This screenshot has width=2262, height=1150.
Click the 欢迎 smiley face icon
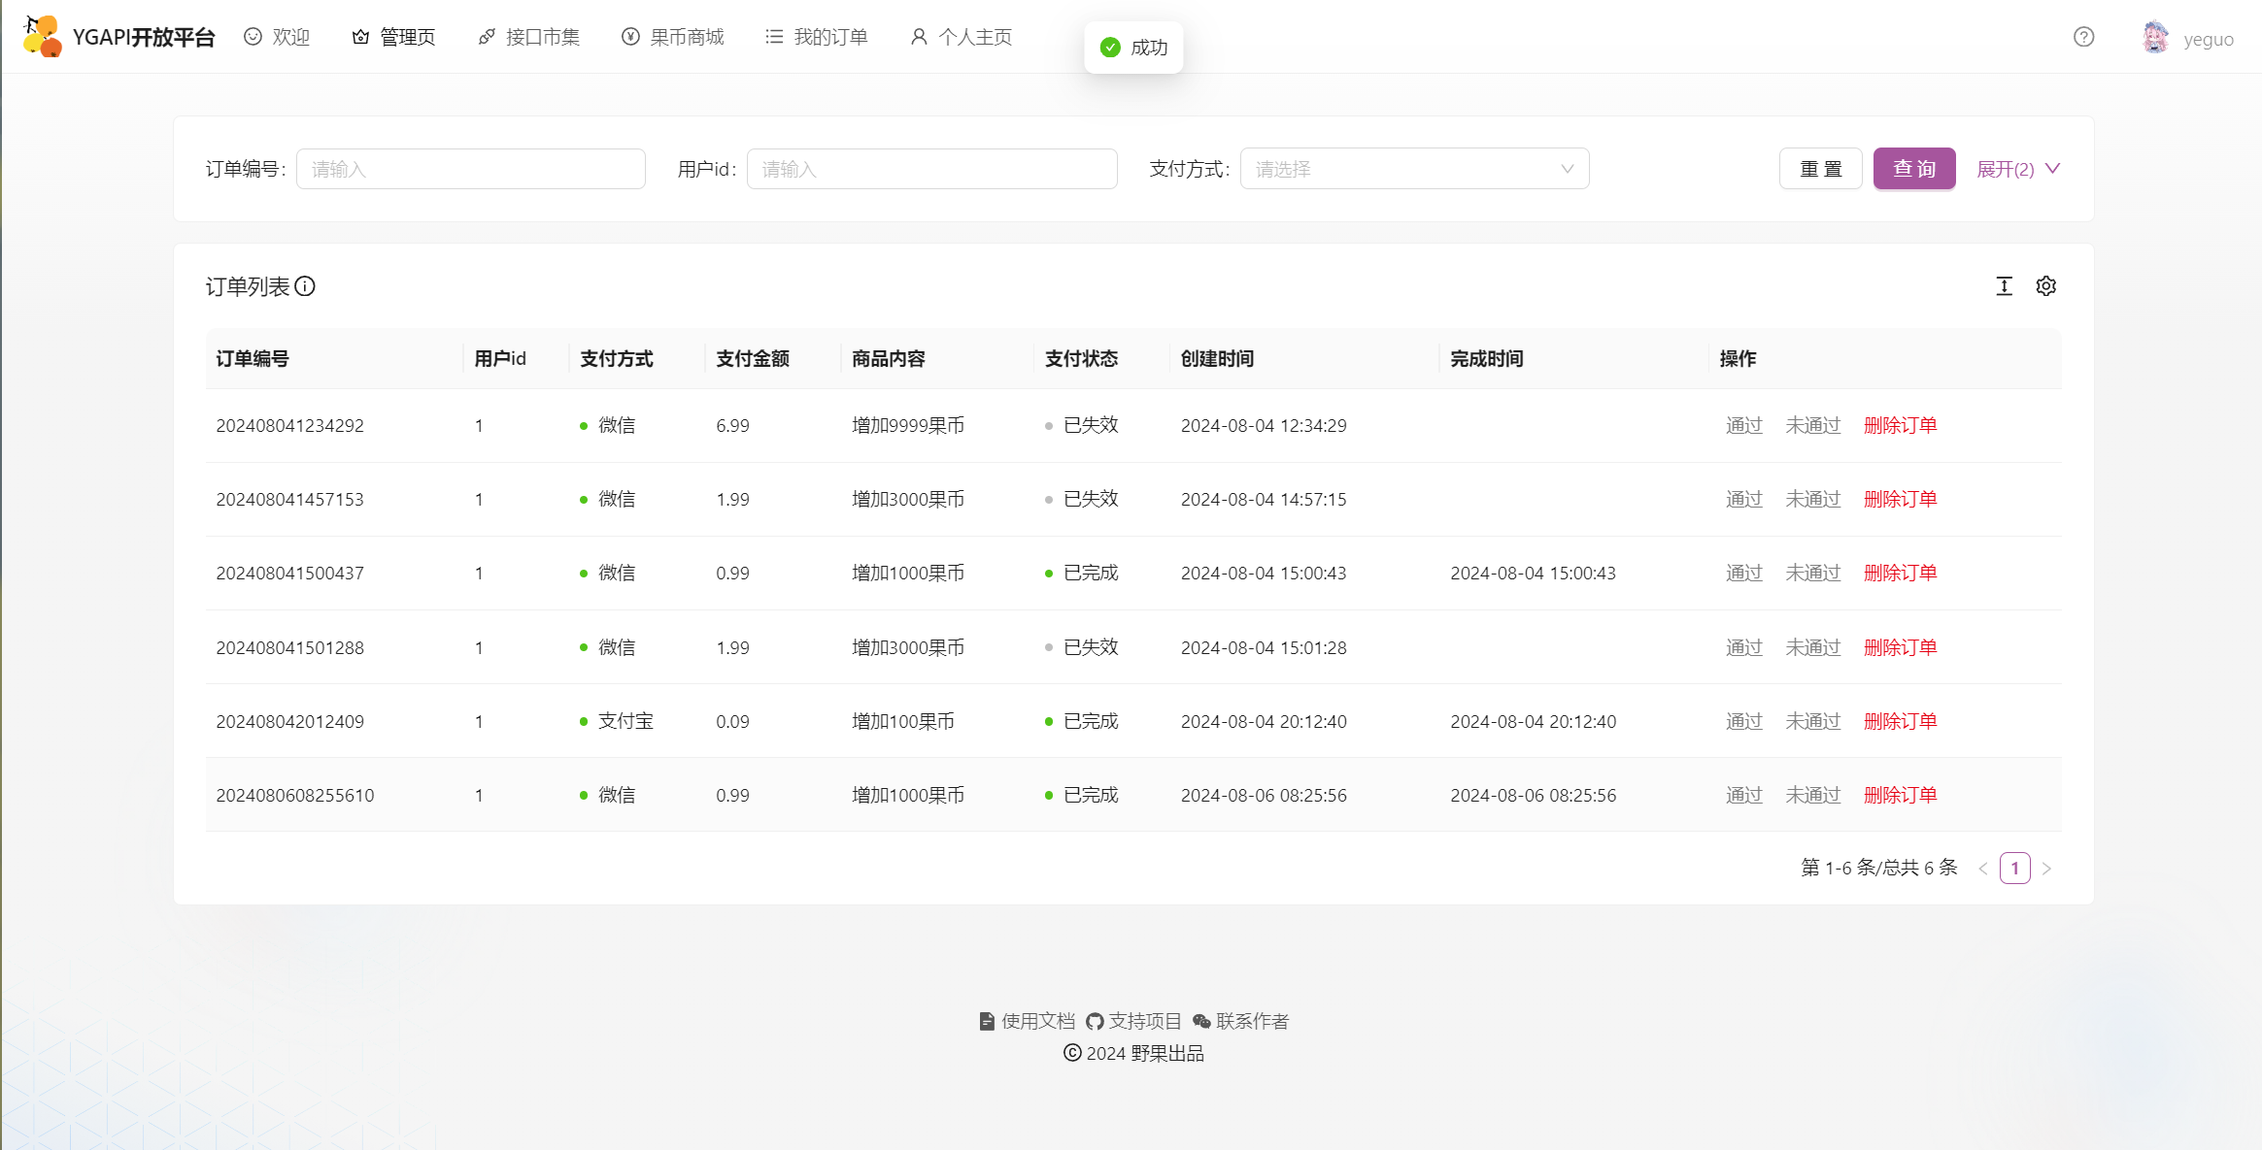[253, 36]
